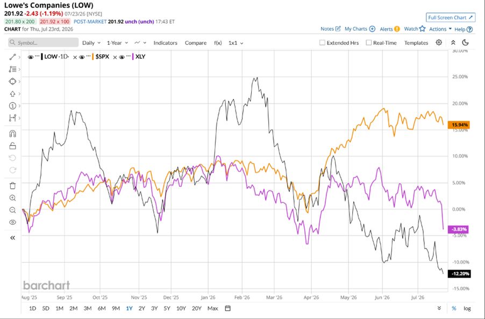Select the 20Y time range
Viewport: 485px width, 319px height.
197,308
